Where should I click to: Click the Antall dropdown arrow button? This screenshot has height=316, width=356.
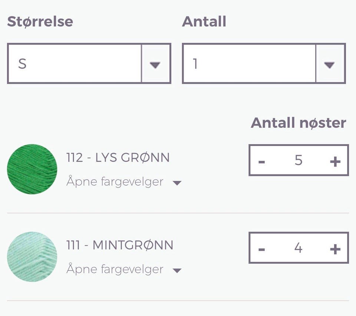tap(330, 64)
